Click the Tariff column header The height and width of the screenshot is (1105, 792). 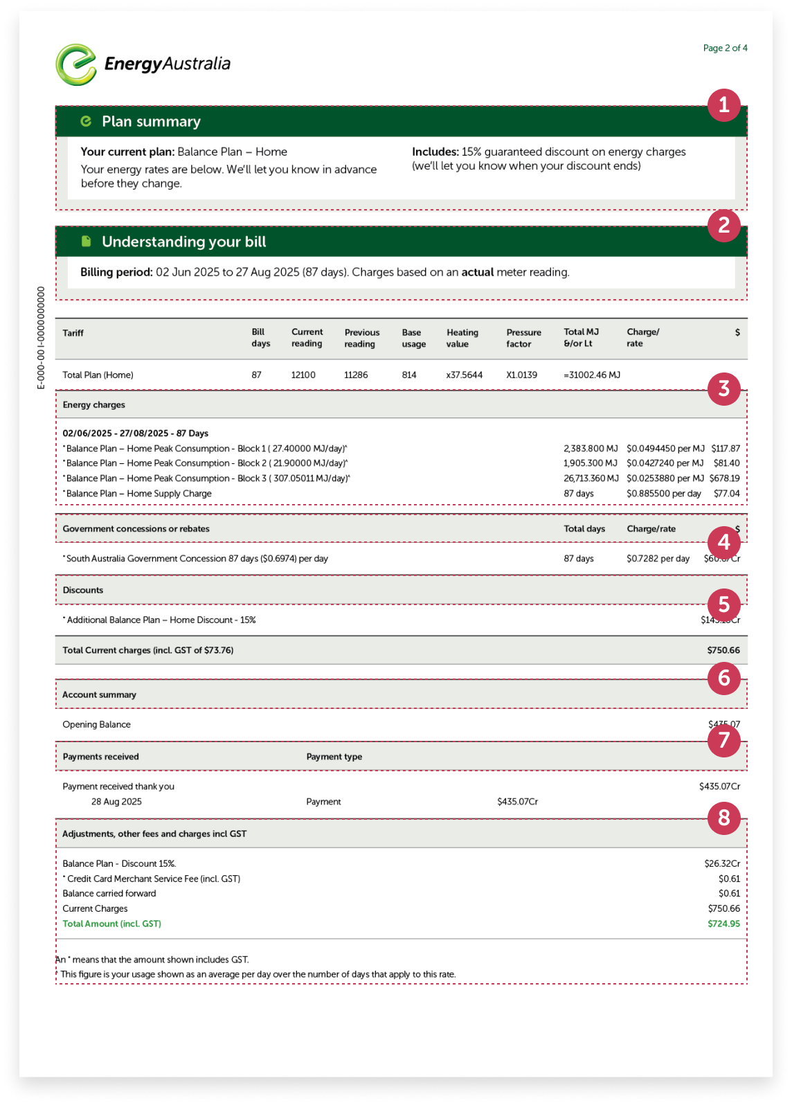73,333
